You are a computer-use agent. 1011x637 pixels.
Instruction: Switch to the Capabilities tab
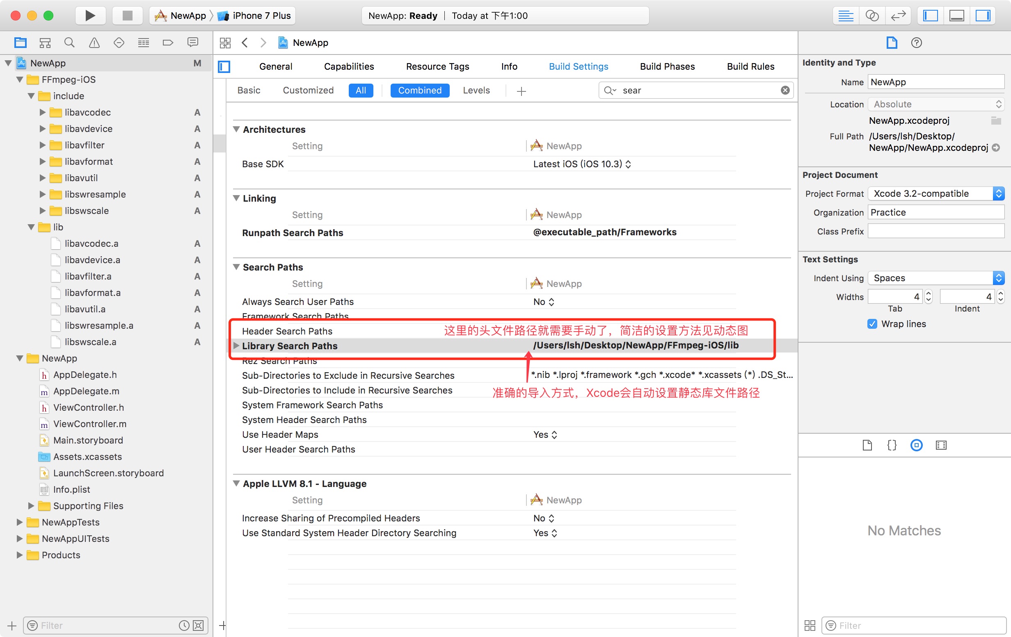click(x=348, y=66)
